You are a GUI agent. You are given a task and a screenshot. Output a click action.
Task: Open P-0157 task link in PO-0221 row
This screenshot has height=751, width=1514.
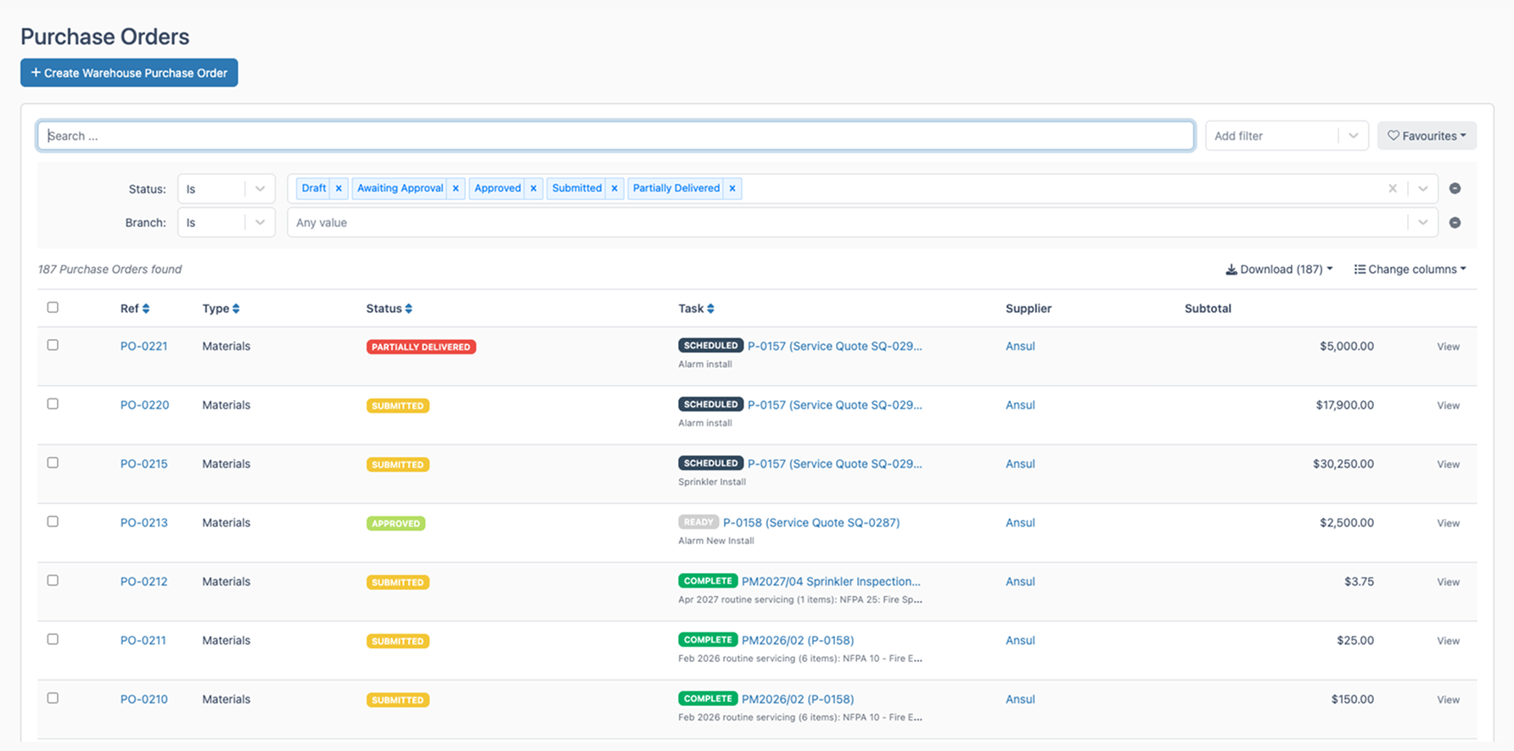pyautogui.click(x=834, y=346)
